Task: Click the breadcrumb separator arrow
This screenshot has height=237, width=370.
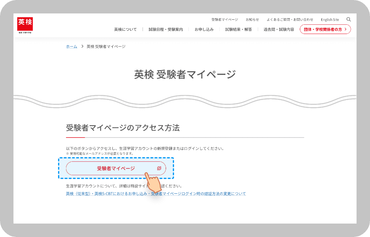Action: 82,46
